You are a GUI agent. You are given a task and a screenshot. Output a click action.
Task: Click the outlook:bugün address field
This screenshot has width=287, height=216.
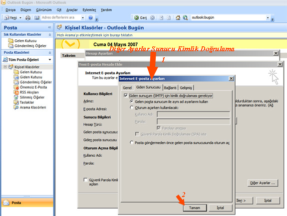(x=228, y=17)
